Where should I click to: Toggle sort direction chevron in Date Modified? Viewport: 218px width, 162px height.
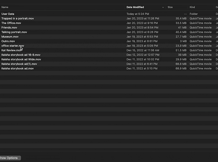(x=163, y=7)
